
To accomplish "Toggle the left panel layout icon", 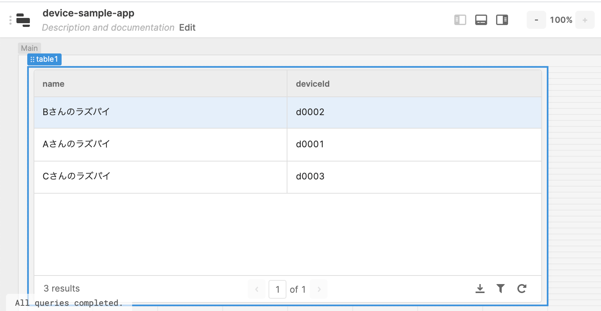I will 460,20.
